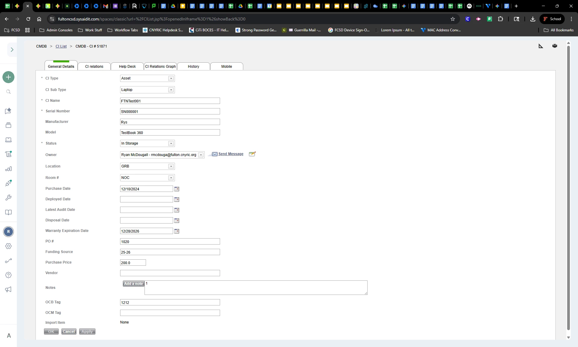Open the sidebar analytics bar chart icon
The height and width of the screenshot is (347, 578).
(8, 169)
